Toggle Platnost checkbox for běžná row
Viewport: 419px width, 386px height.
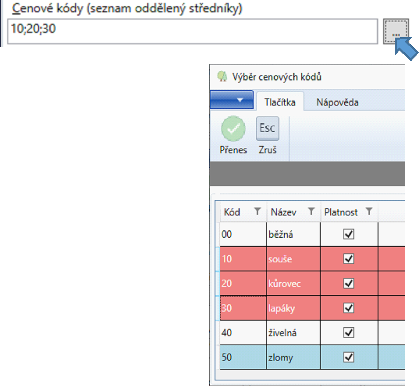[x=348, y=234]
